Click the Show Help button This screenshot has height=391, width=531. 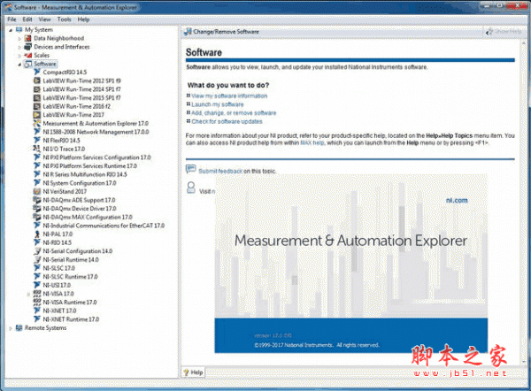tap(504, 32)
